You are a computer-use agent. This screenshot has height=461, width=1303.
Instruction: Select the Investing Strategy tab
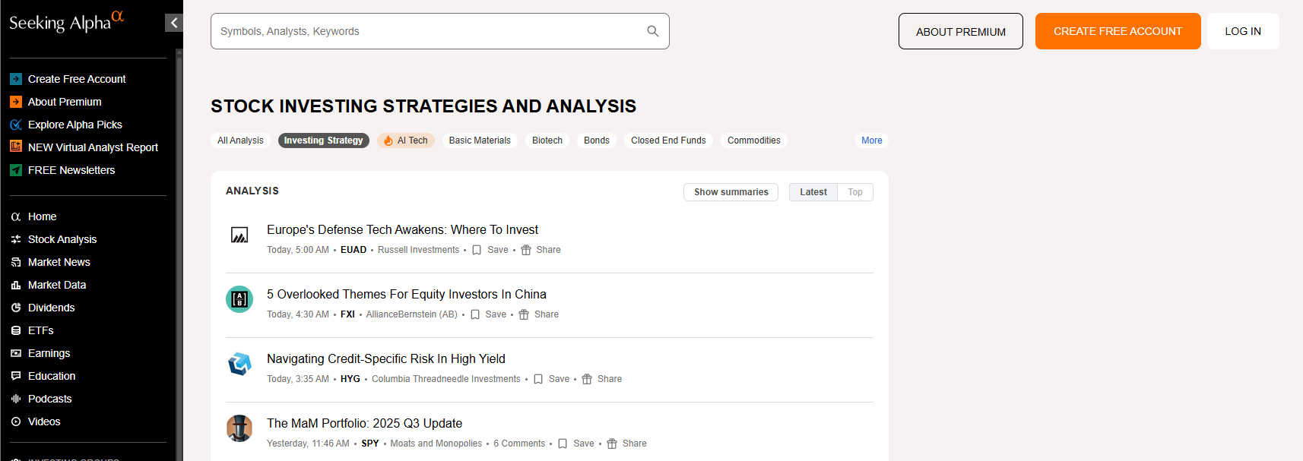(x=324, y=141)
